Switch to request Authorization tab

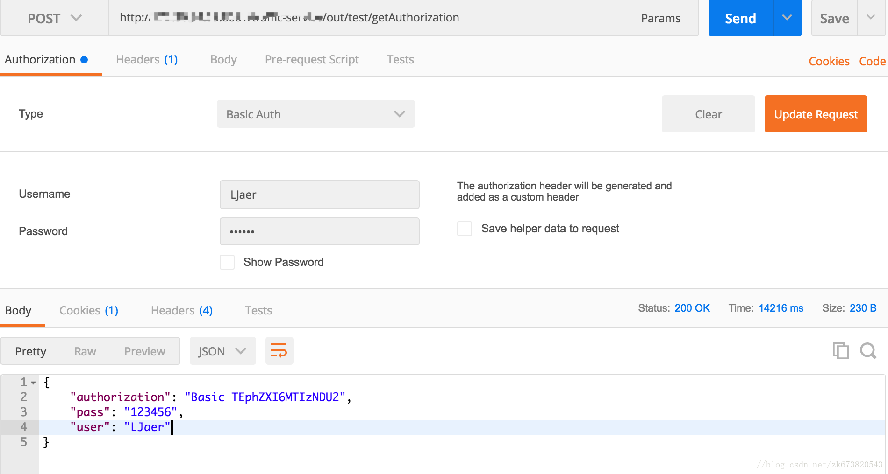47,60
